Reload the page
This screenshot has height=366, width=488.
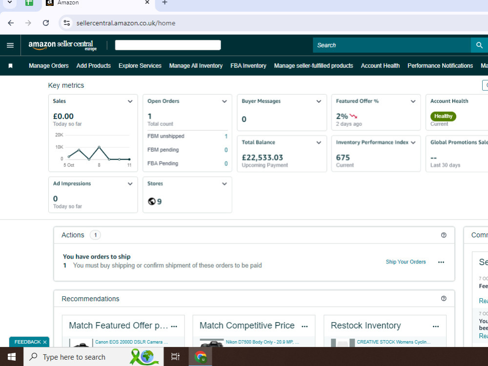(x=46, y=23)
